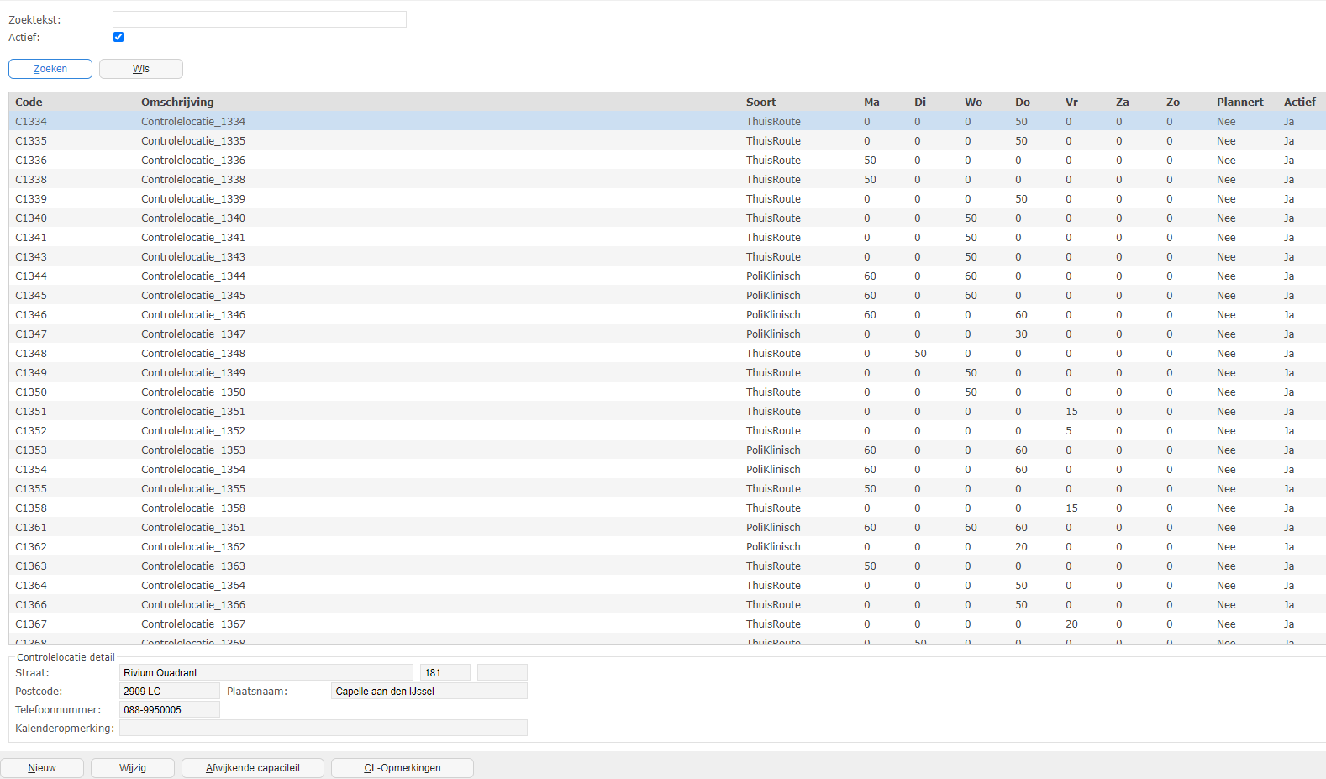Click the Wis button
Viewport: 1326px width, 779px height.
[x=141, y=69]
